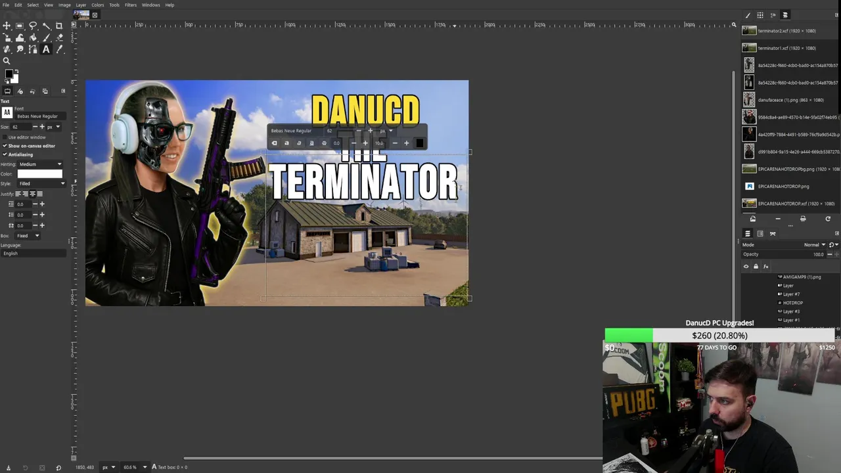Open the Size unit px dropdown in Tool Options

pyautogui.click(x=53, y=127)
